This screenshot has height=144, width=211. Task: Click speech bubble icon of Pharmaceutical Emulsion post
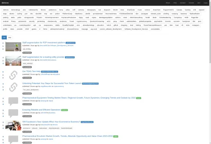(x=13, y=139)
